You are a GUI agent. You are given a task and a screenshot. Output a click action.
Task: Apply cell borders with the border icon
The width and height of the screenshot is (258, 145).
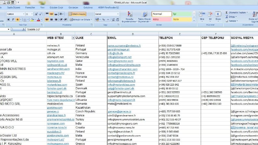(25, 20)
